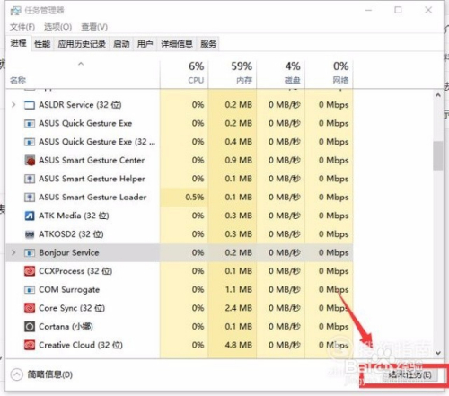Click the ATKOSD2 process icon

click(30, 234)
